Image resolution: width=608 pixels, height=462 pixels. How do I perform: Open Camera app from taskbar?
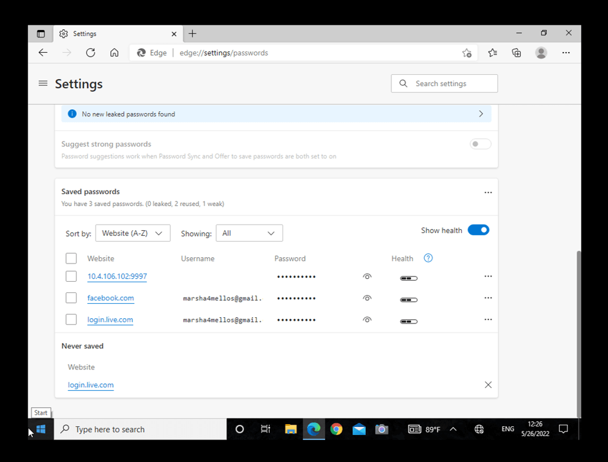pos(382,429)
